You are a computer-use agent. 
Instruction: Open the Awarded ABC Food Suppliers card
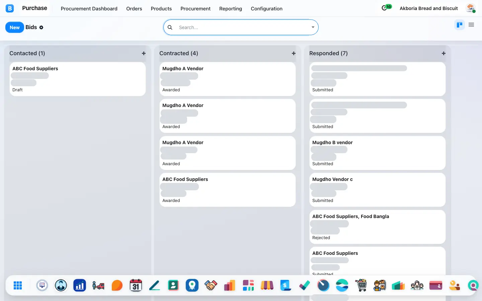(x=228, y=190)
